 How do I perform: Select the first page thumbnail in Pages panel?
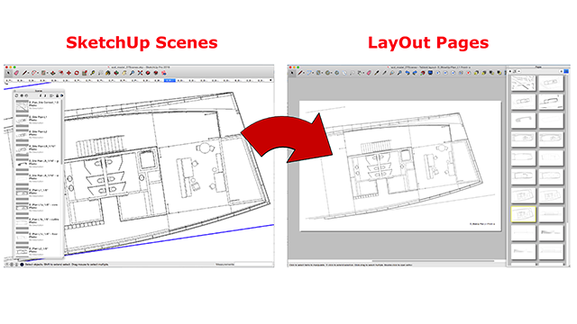pyautogui.click(x=523, y=83)
